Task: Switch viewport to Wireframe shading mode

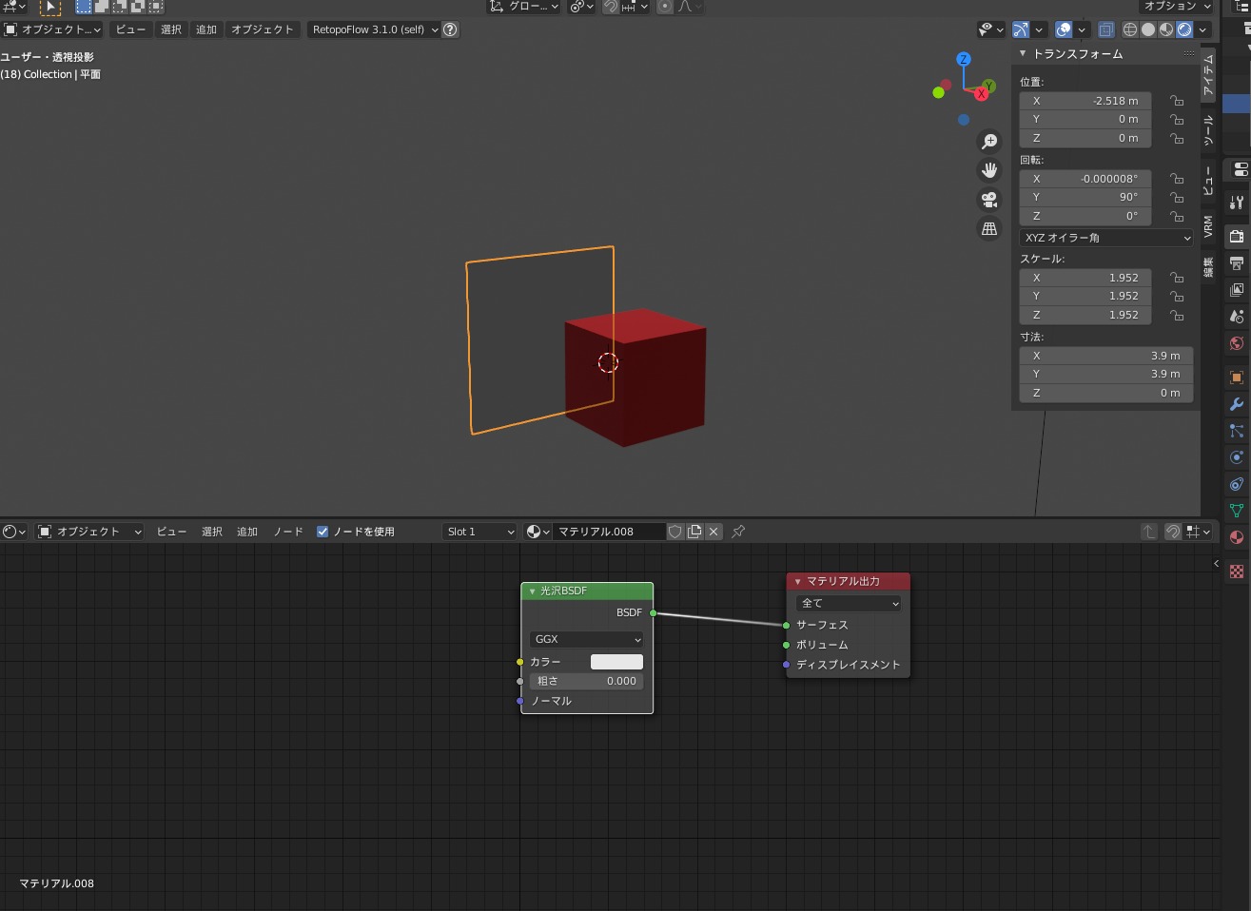Action: click(x=1130, y=29)
